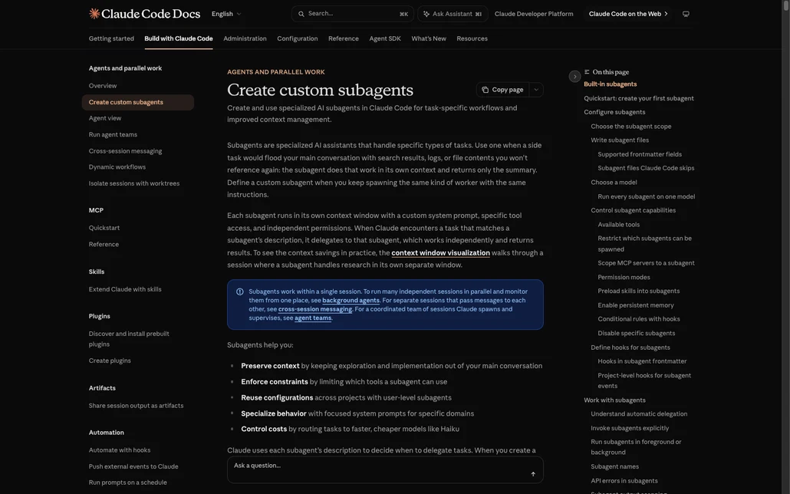Image resolution: width=790 pixels, height=494 pixels.
Task: Jump to Work with subagents section
Action: pos(614,400)
